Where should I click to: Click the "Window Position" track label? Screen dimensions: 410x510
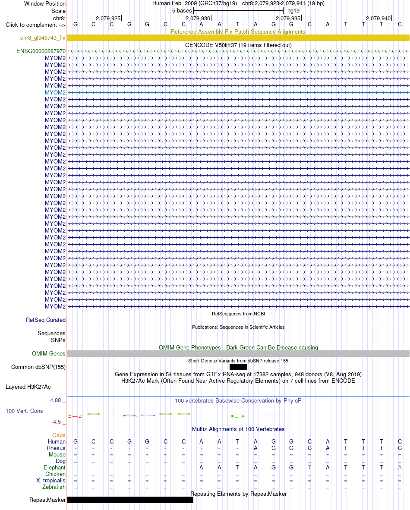pos(44,3)
